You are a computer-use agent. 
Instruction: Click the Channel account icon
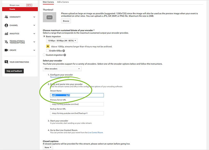click(x=6, y=25)
